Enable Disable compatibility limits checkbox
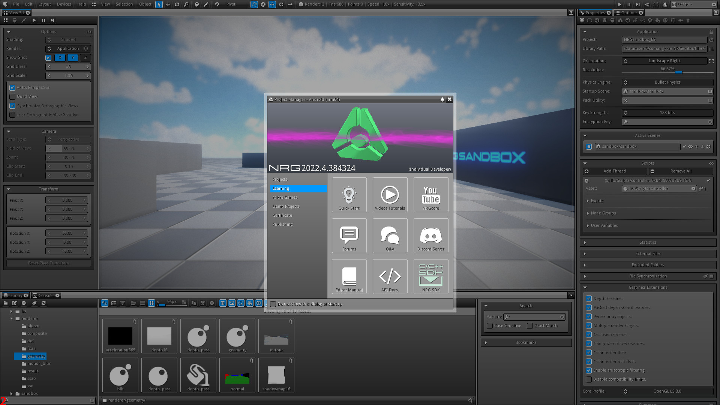 point(589,379)
